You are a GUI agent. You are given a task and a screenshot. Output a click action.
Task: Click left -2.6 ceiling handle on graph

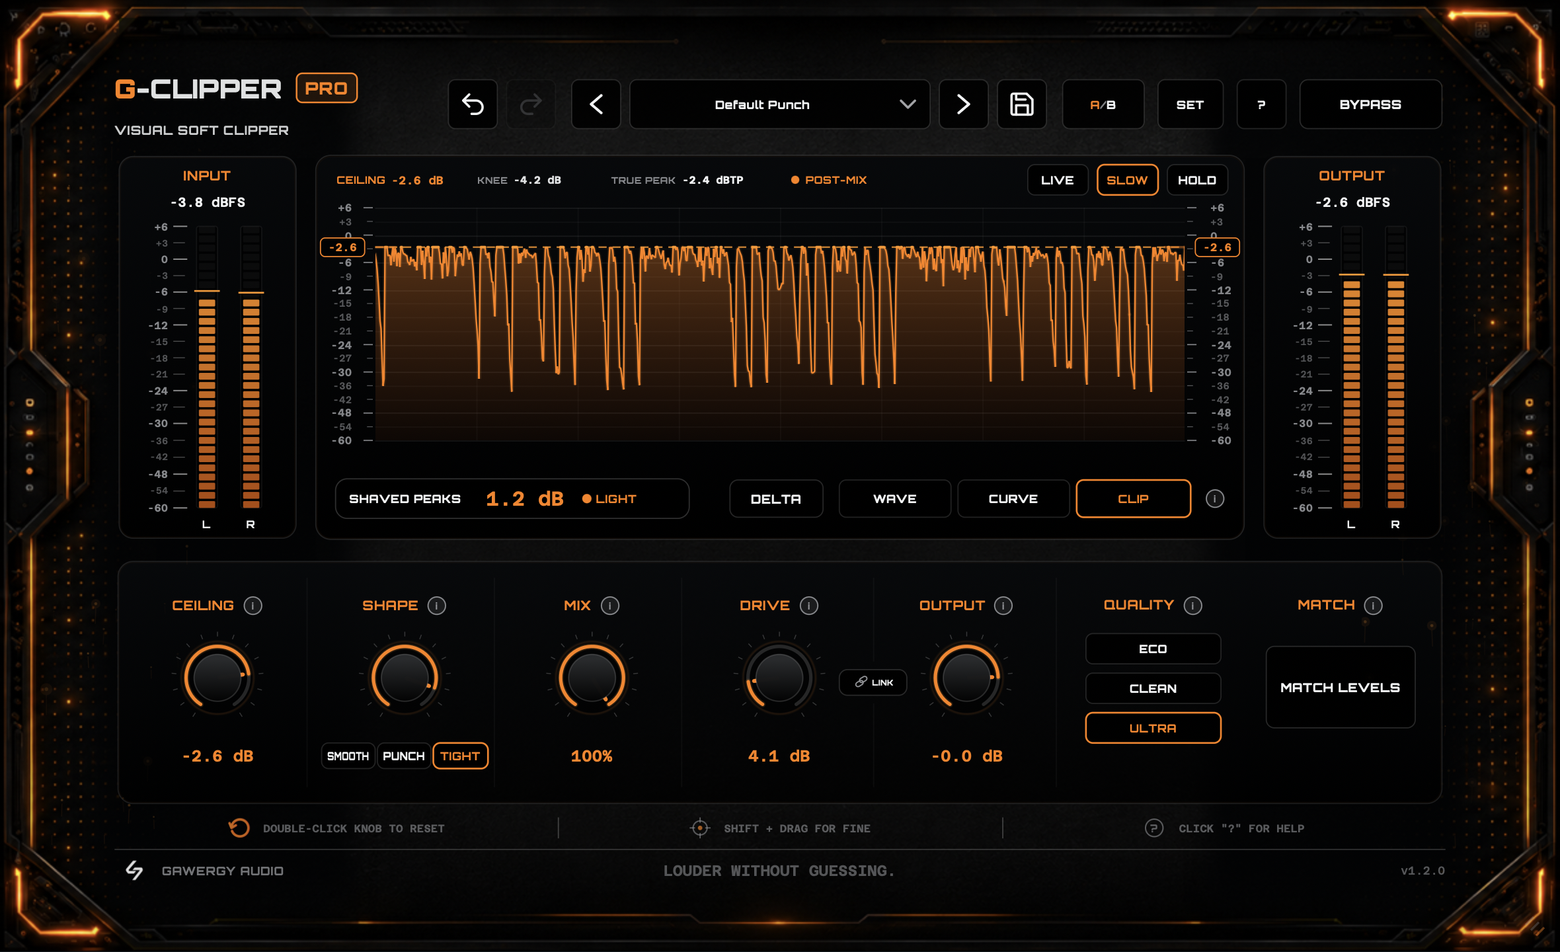coord(342,247)
